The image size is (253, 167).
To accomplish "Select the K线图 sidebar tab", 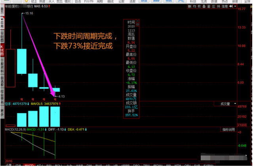I will tap(2, 50).
